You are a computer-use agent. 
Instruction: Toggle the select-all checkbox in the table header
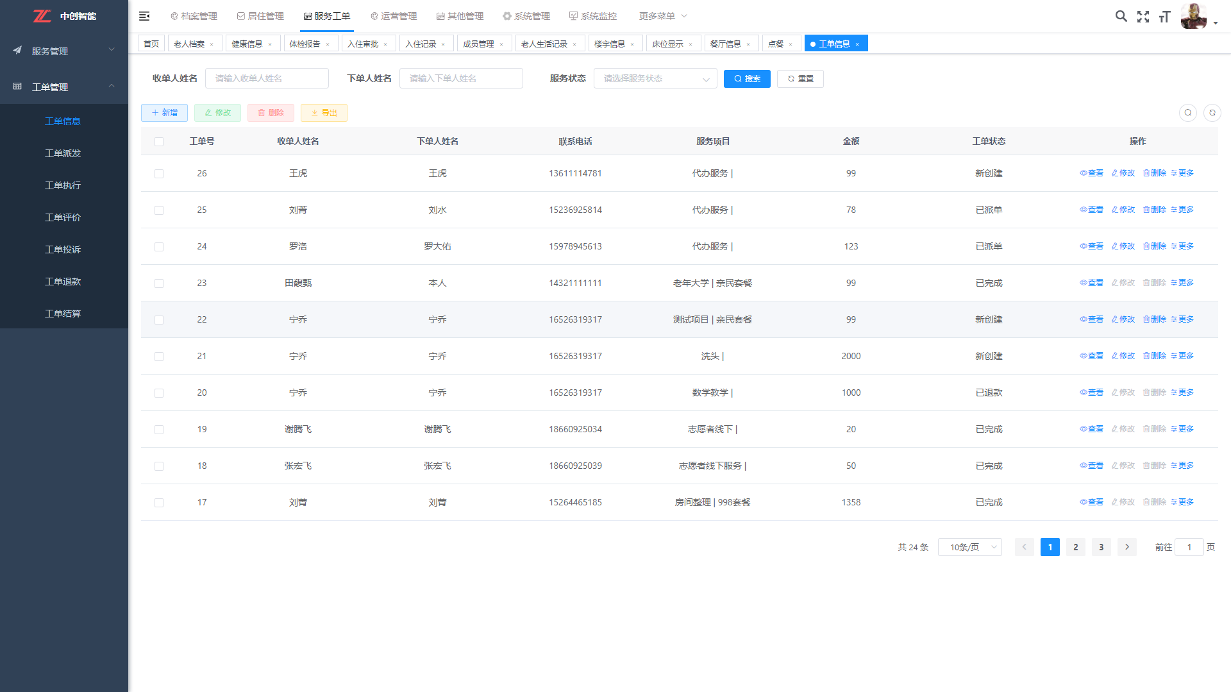159,142
